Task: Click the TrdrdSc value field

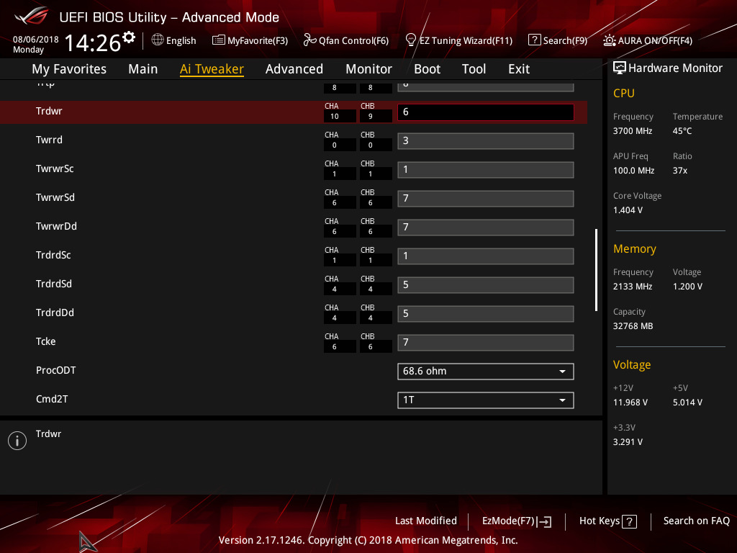Action: point(486,256)
